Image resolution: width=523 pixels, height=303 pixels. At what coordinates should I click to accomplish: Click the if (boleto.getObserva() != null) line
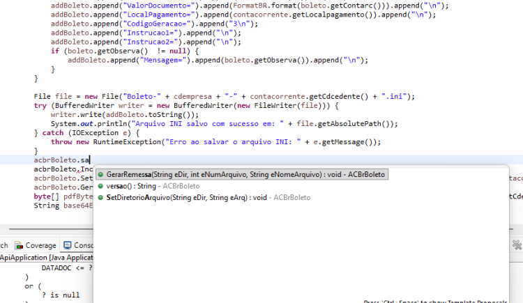click(125, 51)
